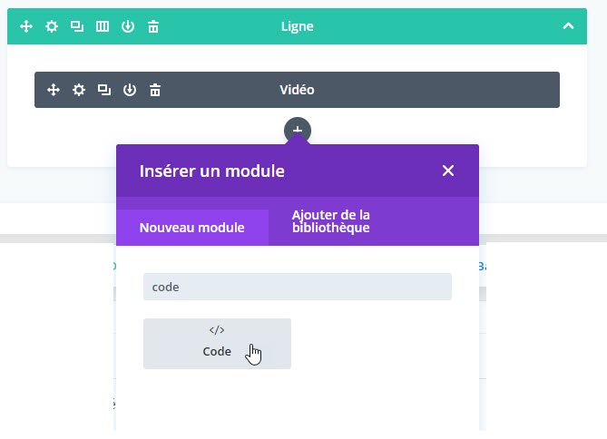Close the Insérer un module dialog
The width and height of the screenshot is (607, 439).
[448, 171]
